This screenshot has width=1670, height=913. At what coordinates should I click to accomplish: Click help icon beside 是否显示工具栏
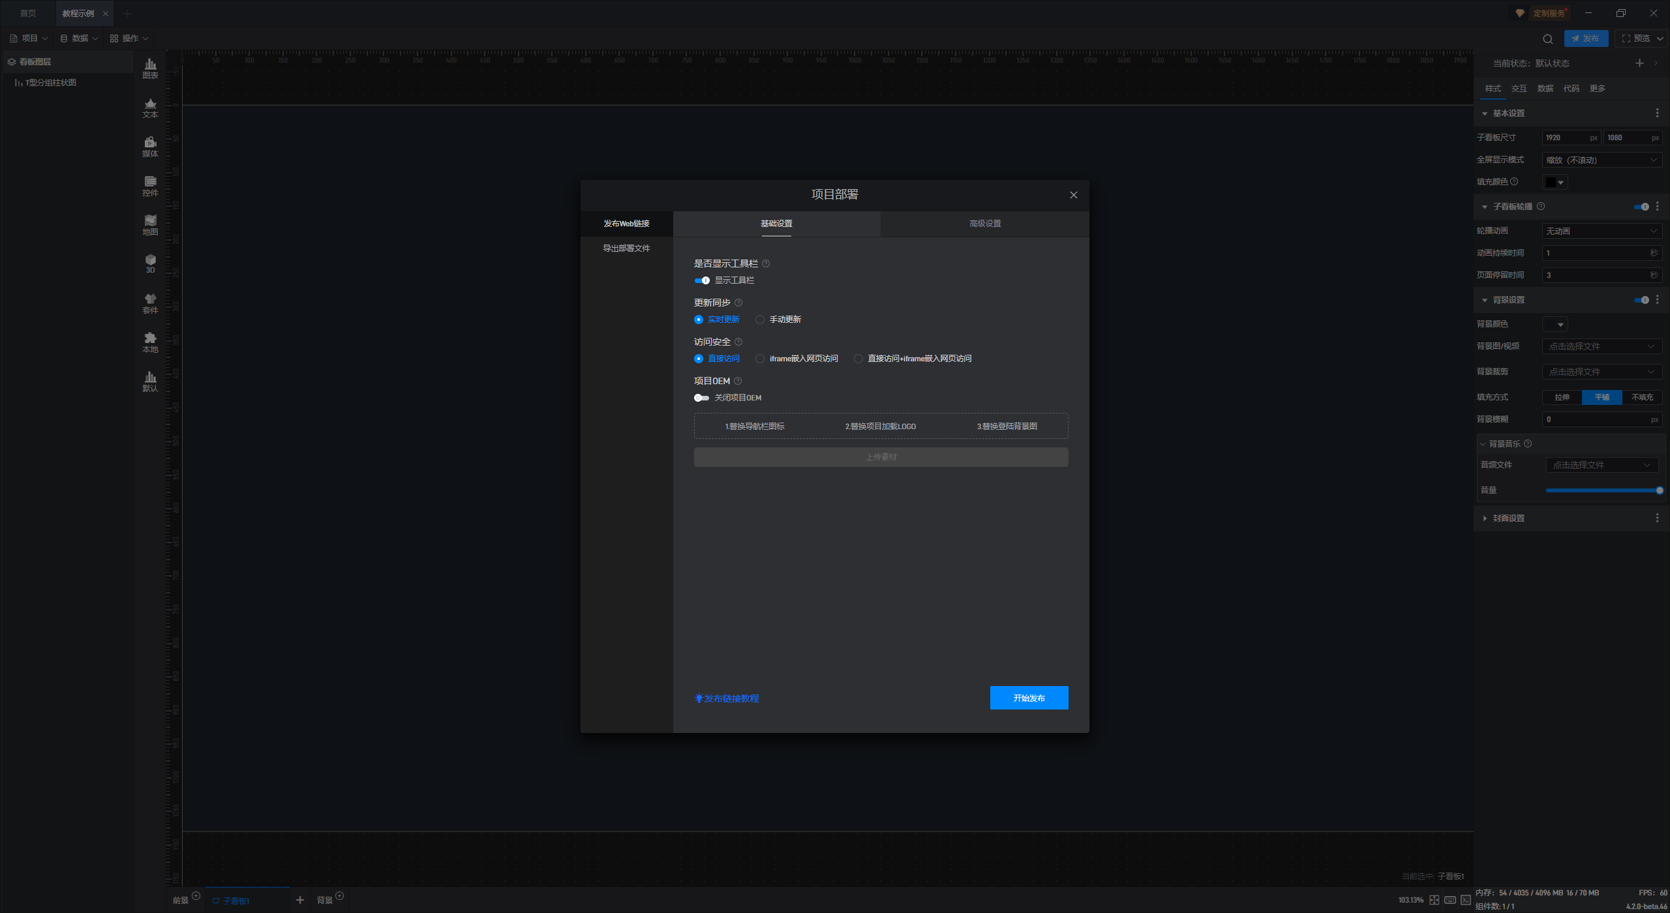coord(766,263)
